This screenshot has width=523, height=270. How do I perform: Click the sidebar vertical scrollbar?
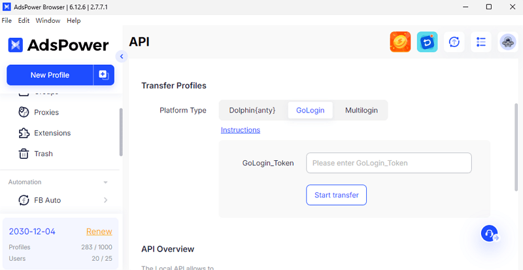(121, 131)
